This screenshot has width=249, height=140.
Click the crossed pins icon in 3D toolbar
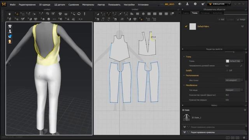[x=23, y=19]
